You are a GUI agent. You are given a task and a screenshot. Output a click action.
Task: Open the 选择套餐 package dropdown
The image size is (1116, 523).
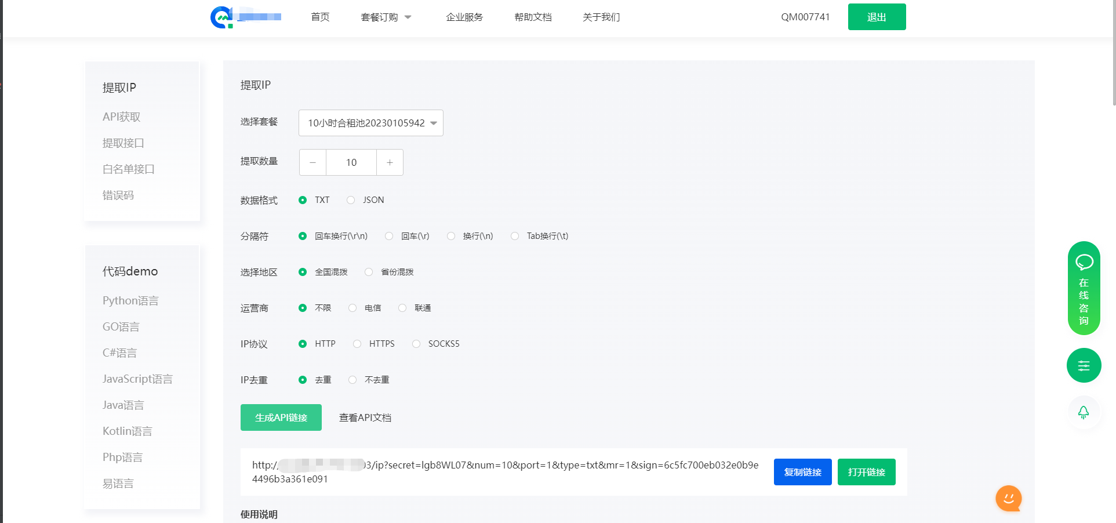point(371,123)
